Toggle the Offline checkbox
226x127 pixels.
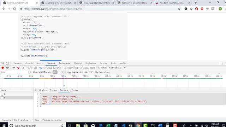(x=99, y=68)
